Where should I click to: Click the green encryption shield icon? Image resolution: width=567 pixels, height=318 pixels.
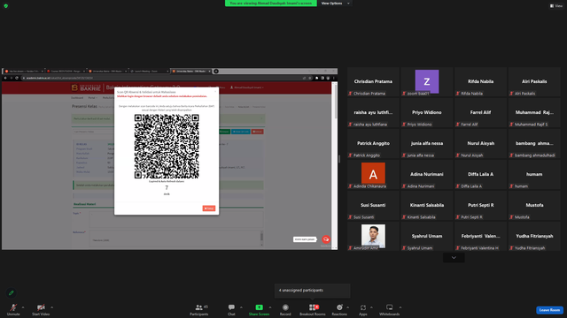[6, 6]
